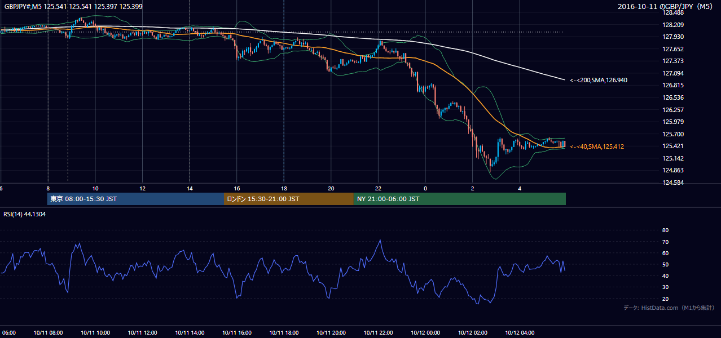
Task: Click price axis value 126.257
Action: [x=673, y=110]
